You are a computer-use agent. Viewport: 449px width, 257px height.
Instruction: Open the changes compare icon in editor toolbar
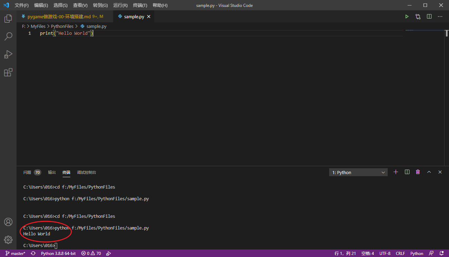(x=418, y=17)
